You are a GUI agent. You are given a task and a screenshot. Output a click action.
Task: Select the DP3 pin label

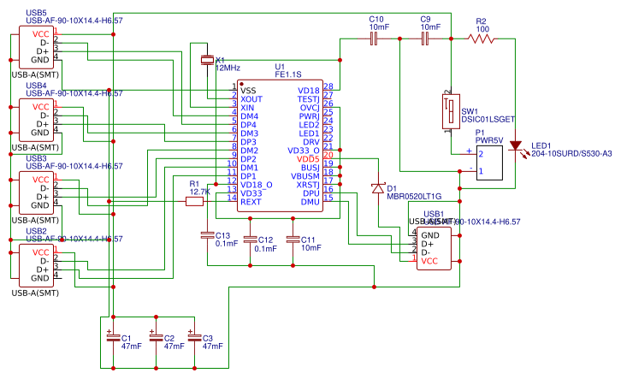(248, 142)
